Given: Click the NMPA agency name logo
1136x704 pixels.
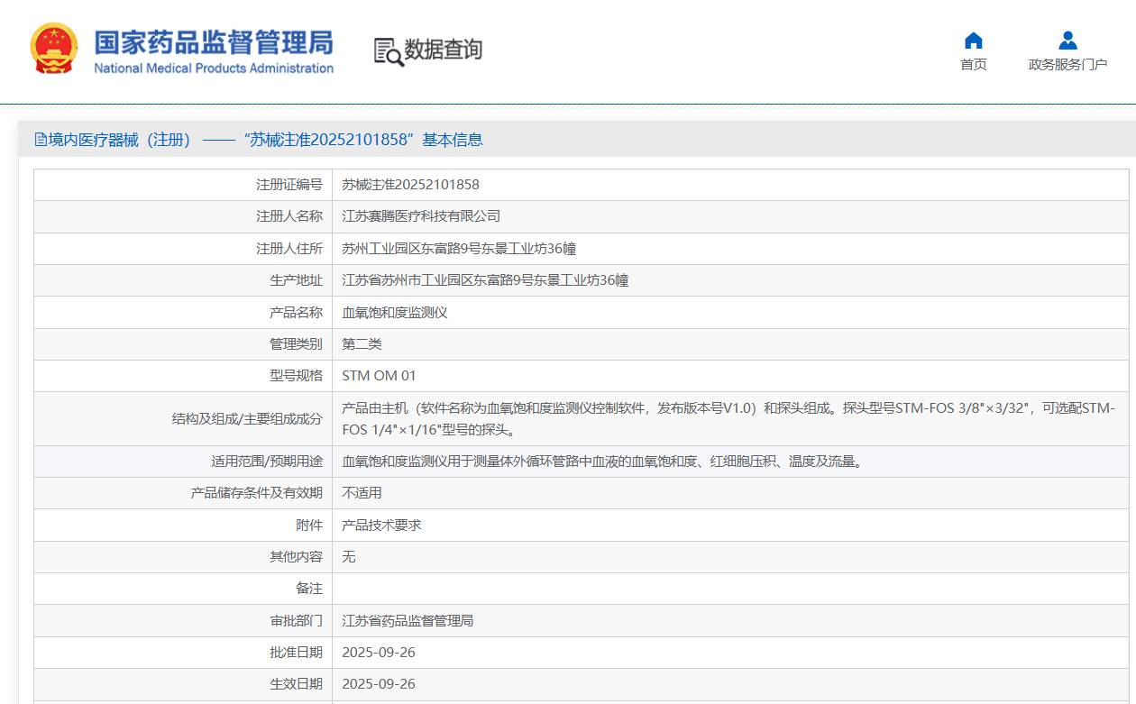Looking at the screenshot, I should (x=212, y=51).
